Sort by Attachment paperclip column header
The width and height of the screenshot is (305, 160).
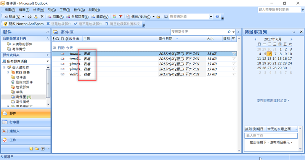(x=66, y=39)
